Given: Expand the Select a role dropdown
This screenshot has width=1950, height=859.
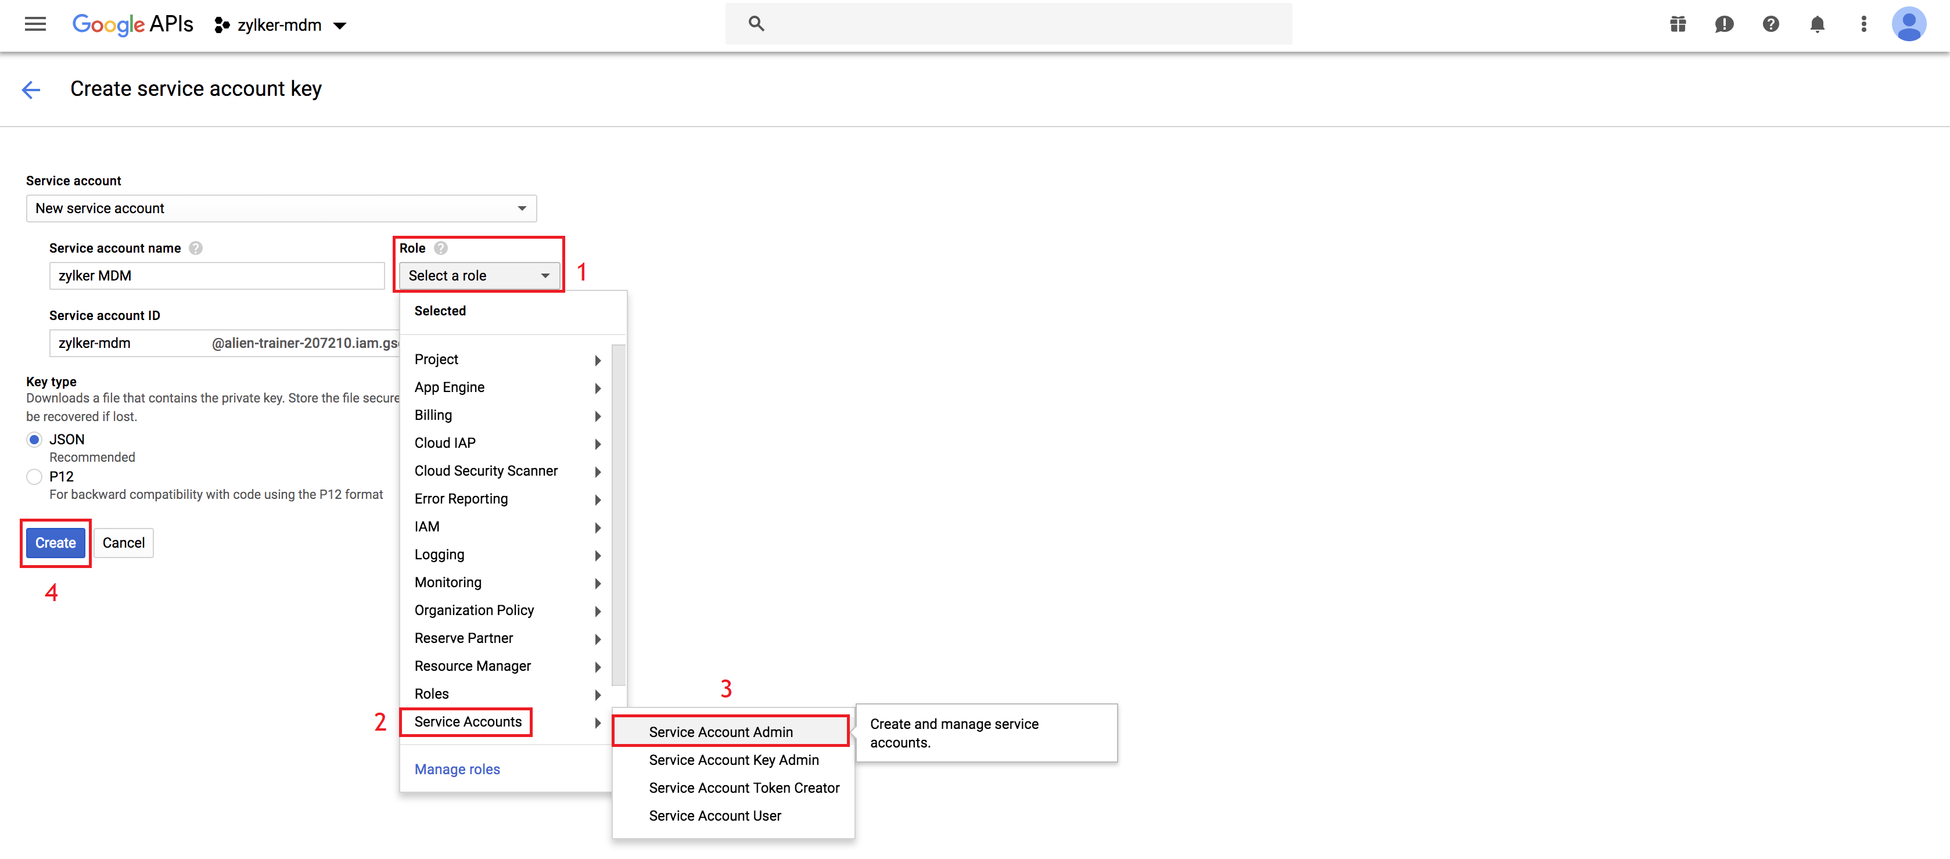Looking at the screenshot, I should pos(479,275).
